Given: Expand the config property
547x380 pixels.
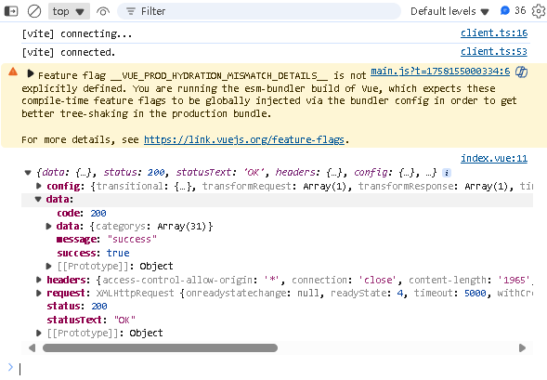Looking at the screenshot, I should click(x=39, y=186).
